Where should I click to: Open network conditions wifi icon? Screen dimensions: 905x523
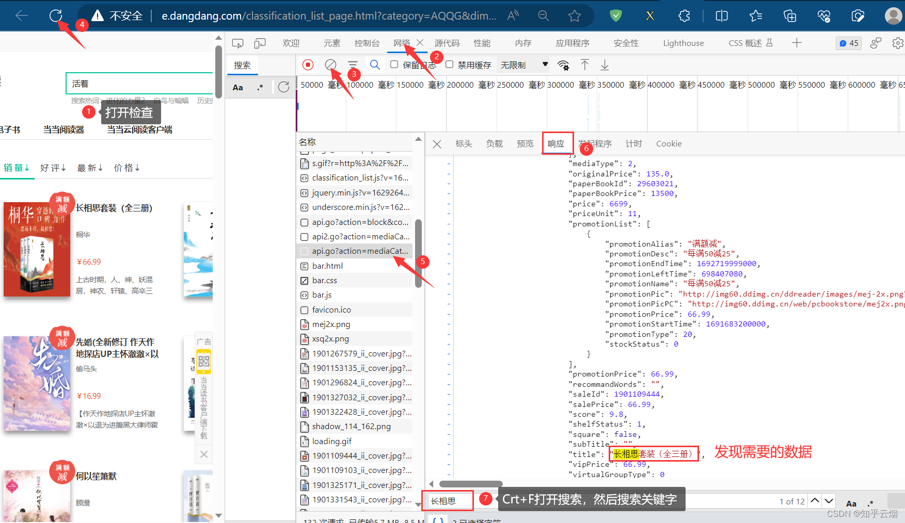tap(563, 65)
